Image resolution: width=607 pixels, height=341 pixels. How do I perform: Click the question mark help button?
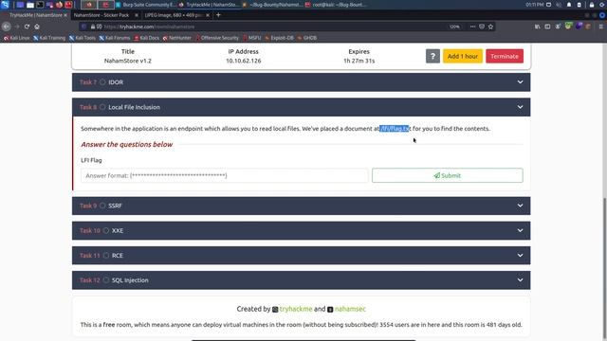[432, 56]
